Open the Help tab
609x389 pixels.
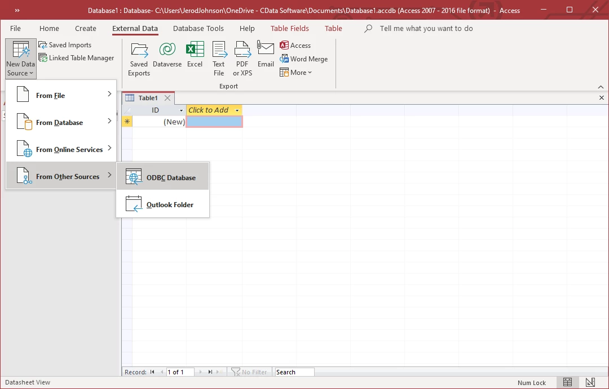pos(247,28)
